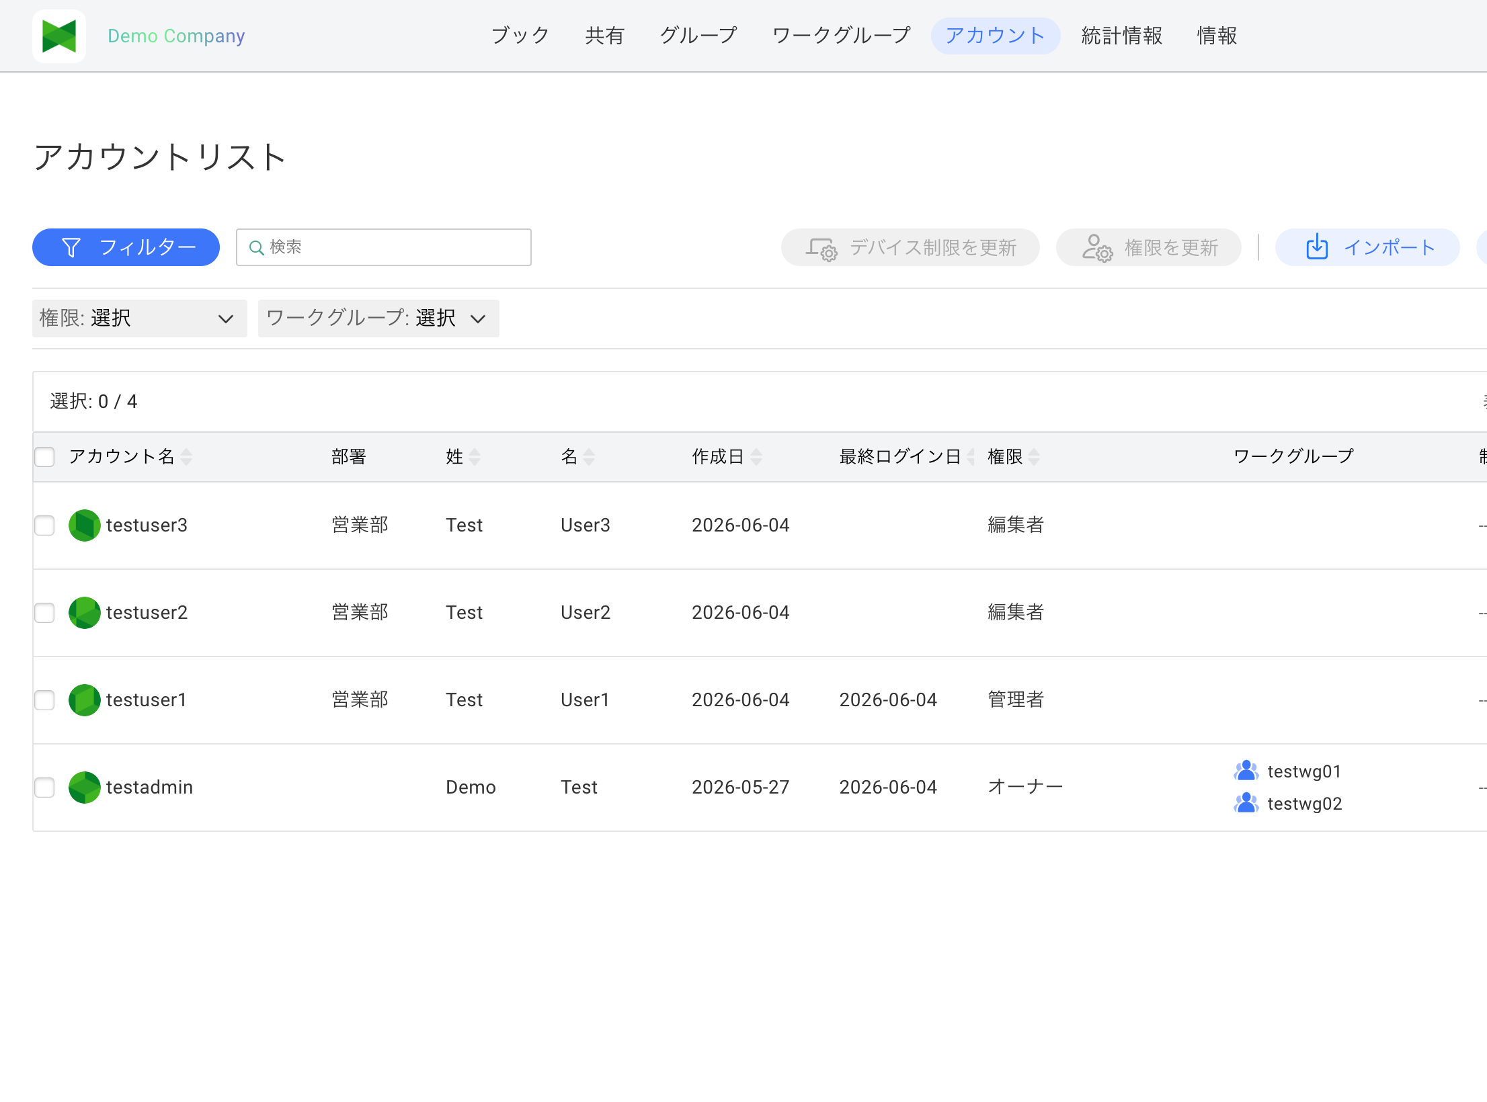
Task: Sort by 作成日 column arrows
Action: click(756, 457)
